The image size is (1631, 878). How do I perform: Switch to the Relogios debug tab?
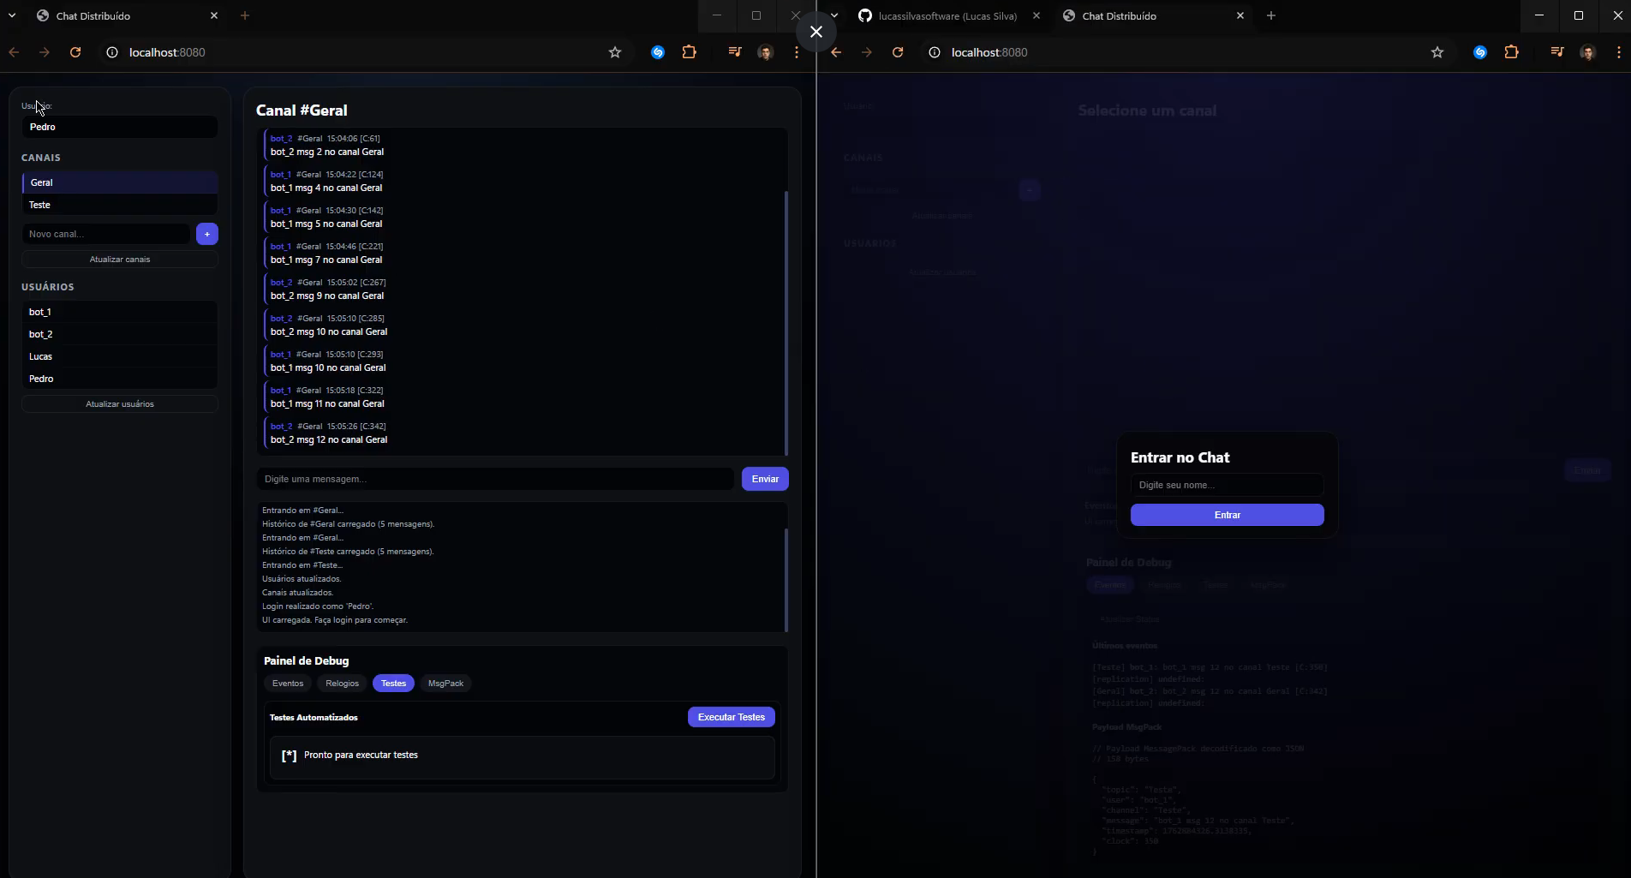pos(342,684)
